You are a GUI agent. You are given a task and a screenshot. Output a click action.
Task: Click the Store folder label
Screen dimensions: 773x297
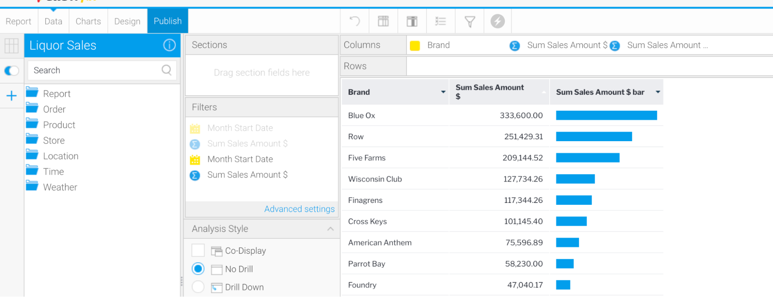tap(54, 140)
